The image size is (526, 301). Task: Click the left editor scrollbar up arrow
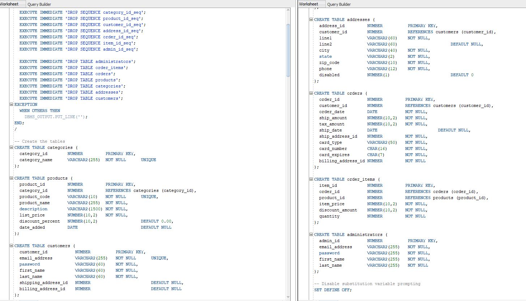click(x=288, y=10)
